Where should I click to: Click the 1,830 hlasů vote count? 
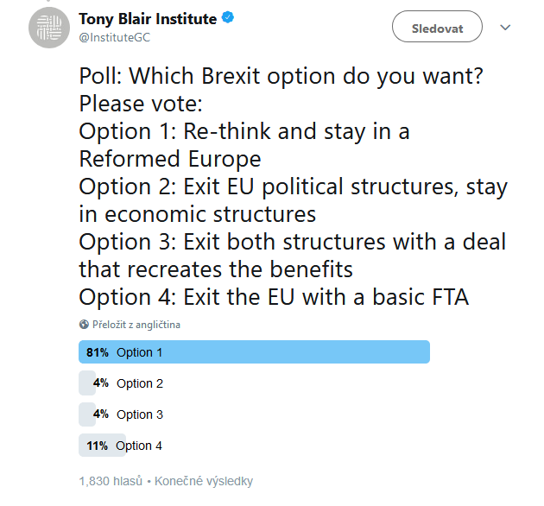click(111, 481)
